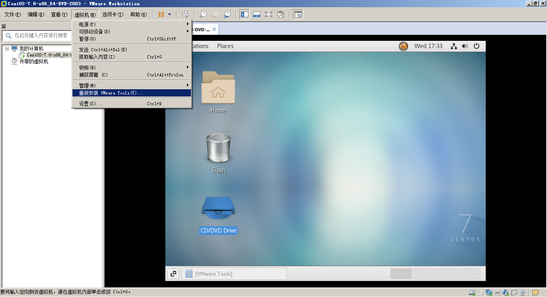Image resolution: width=547 pixels, height=297 pixels.
Task: Click the printer status bar icon
Action: click(497, 293)
